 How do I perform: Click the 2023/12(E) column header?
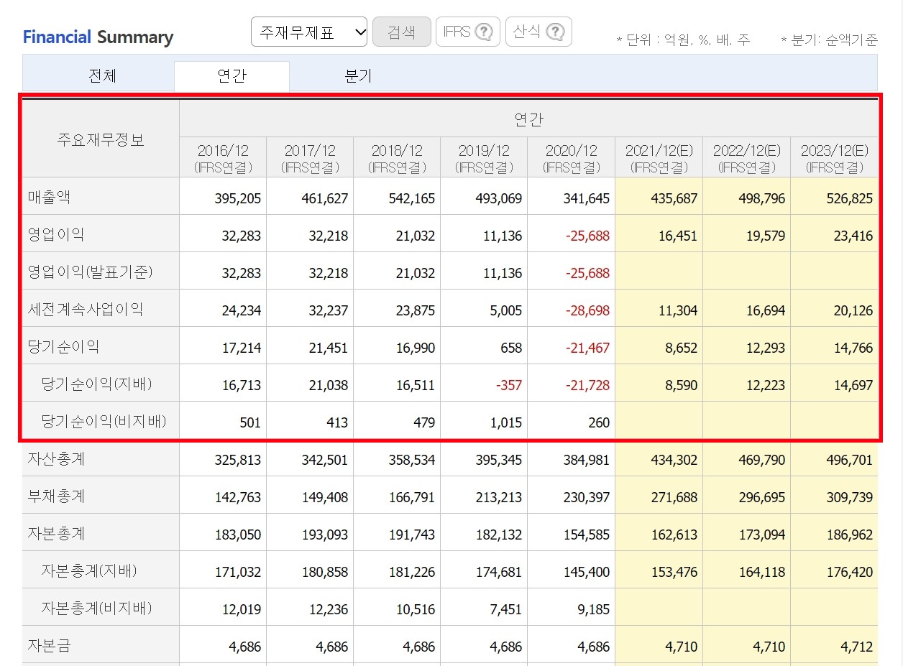coord(834,157)
